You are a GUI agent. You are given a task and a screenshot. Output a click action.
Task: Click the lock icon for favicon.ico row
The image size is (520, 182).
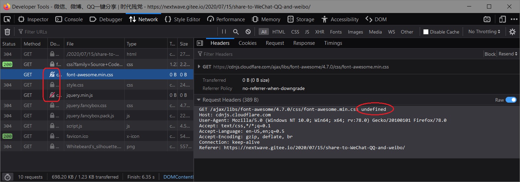tap(52, 136)
